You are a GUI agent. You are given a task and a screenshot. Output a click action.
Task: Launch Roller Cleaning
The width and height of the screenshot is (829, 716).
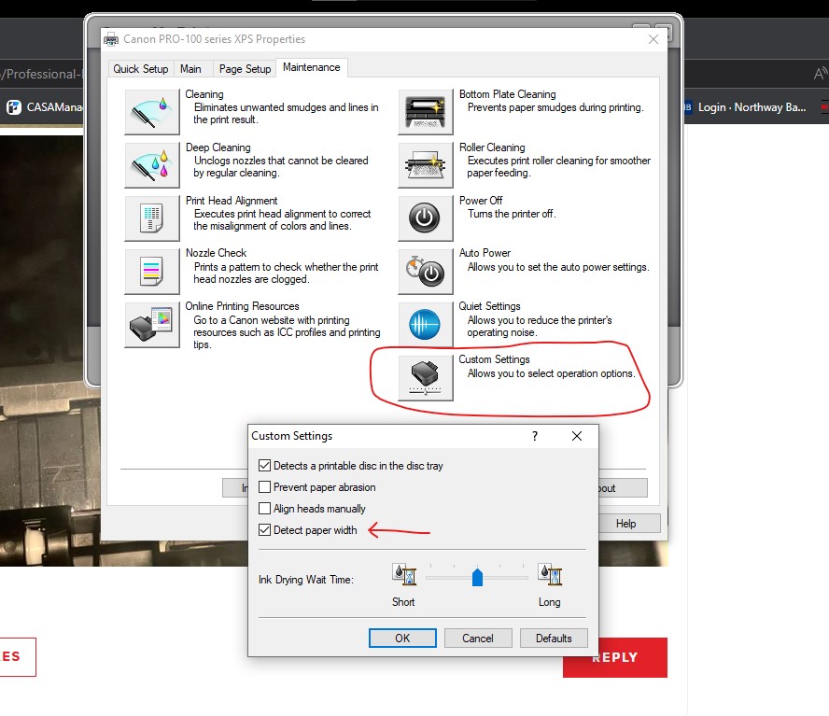[x=425, y=164]
